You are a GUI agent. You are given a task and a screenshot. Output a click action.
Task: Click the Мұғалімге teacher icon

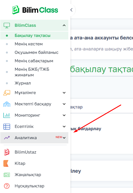click(7, 93)
